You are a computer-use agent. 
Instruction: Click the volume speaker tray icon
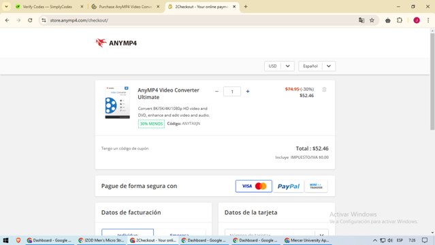click(x=390, y=240)
